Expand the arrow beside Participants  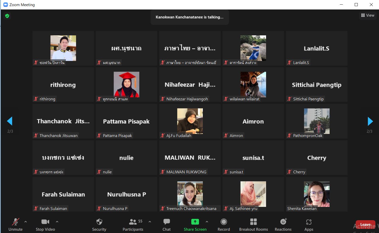click(x=150, y=222)
